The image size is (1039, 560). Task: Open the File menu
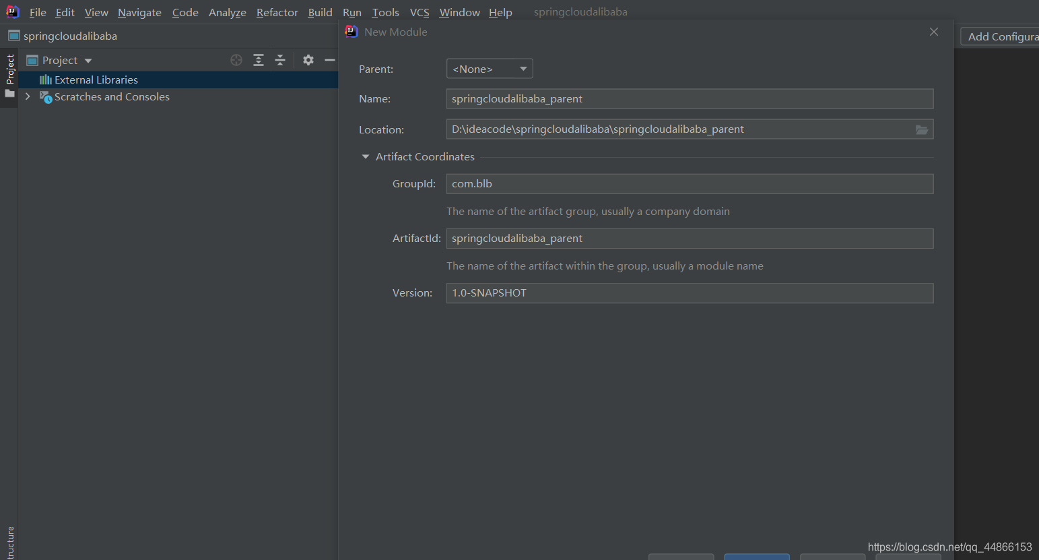[38, 12]
